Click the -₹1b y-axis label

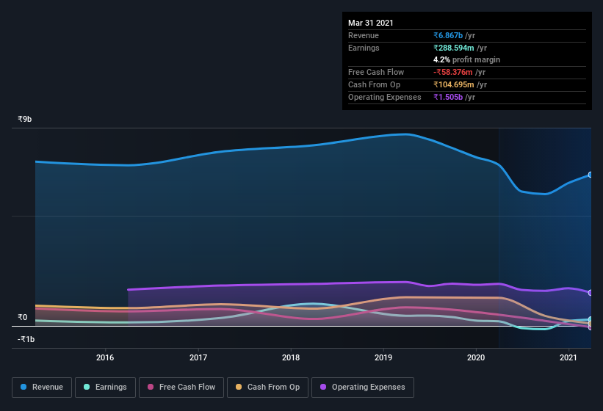(26, 339)
